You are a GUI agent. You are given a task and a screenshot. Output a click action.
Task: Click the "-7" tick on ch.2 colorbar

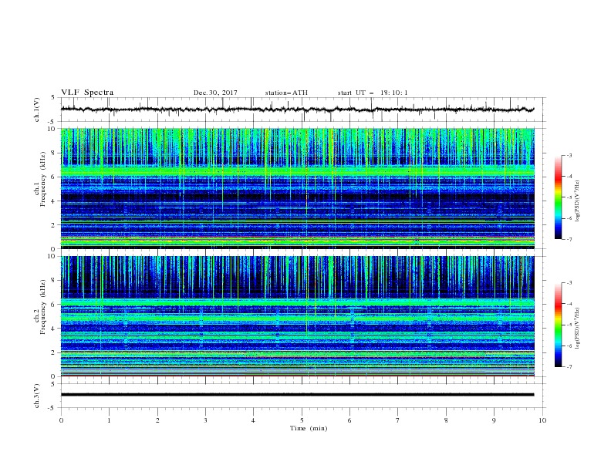[x=569, y=367]
